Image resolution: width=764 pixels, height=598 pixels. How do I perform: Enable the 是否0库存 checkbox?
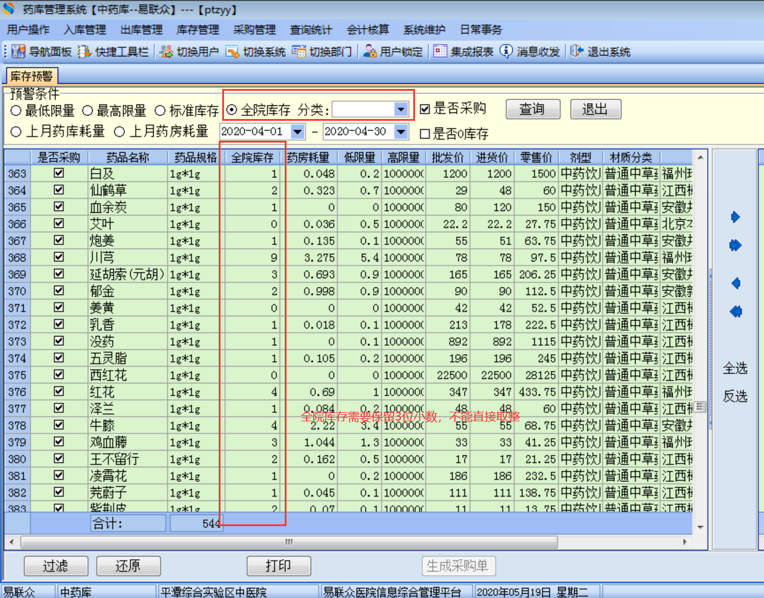coord(424,134)
